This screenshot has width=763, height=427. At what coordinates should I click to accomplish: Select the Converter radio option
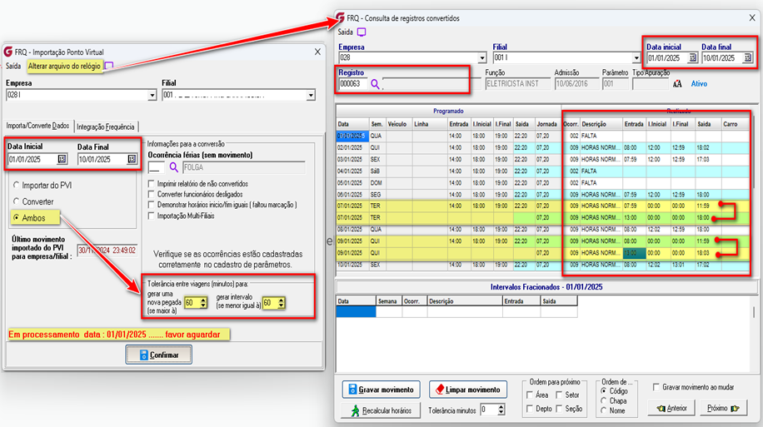17,201
